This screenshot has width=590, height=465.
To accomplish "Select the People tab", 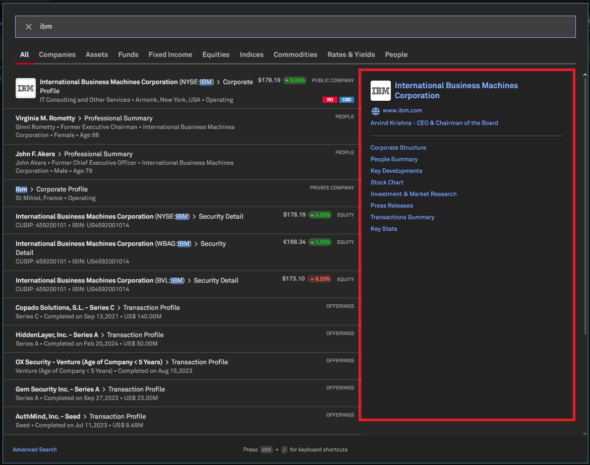I will point(396,54).
